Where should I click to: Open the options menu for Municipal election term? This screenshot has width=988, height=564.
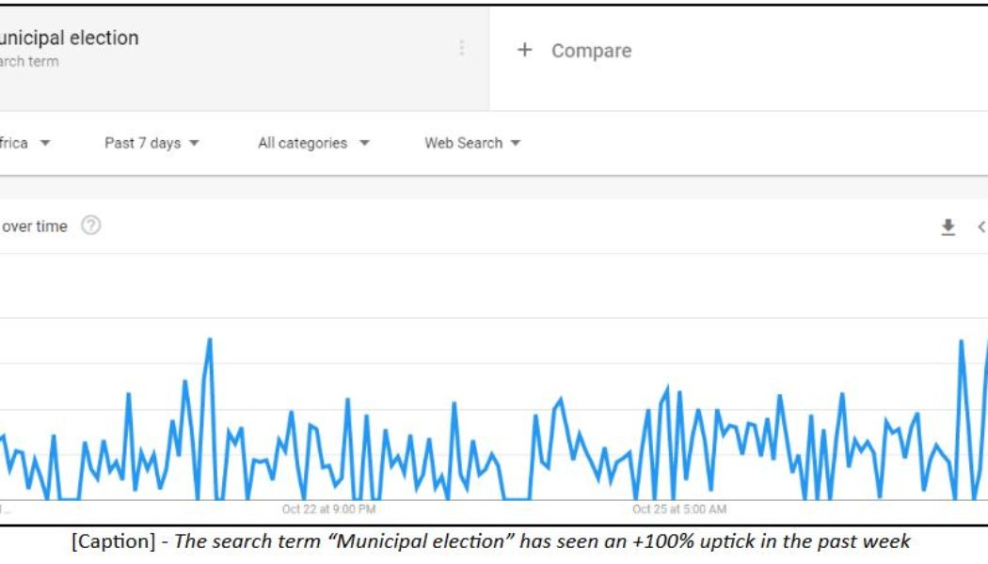tap(462, 48)
